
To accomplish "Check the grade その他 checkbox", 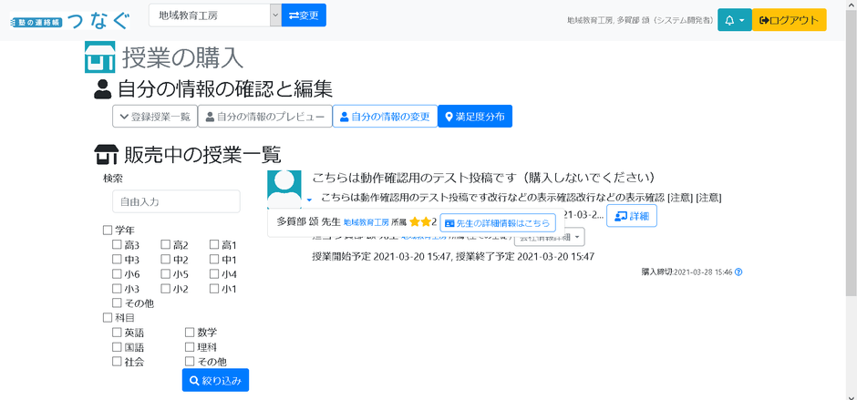I will click(x=117, y=303).
